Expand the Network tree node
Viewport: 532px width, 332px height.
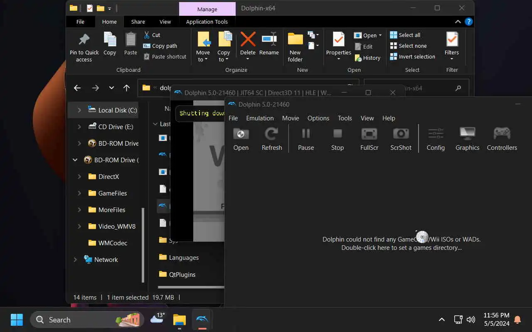point(75,259)
